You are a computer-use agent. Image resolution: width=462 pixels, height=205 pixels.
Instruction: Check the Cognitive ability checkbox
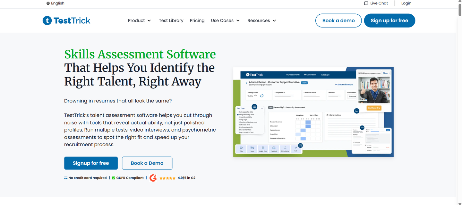[x=238, y=117]
